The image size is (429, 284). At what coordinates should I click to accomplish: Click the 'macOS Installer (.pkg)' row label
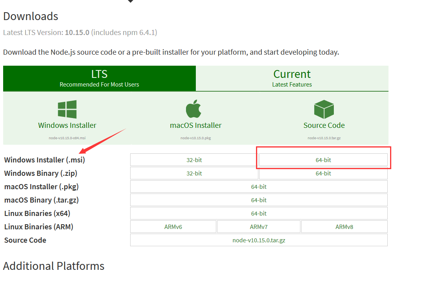point(42,186)
